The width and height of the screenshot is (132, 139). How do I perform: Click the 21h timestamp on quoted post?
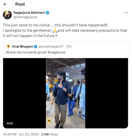click(69, 47)
